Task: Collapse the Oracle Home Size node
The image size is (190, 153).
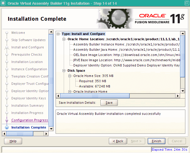Action: [70, 76]
